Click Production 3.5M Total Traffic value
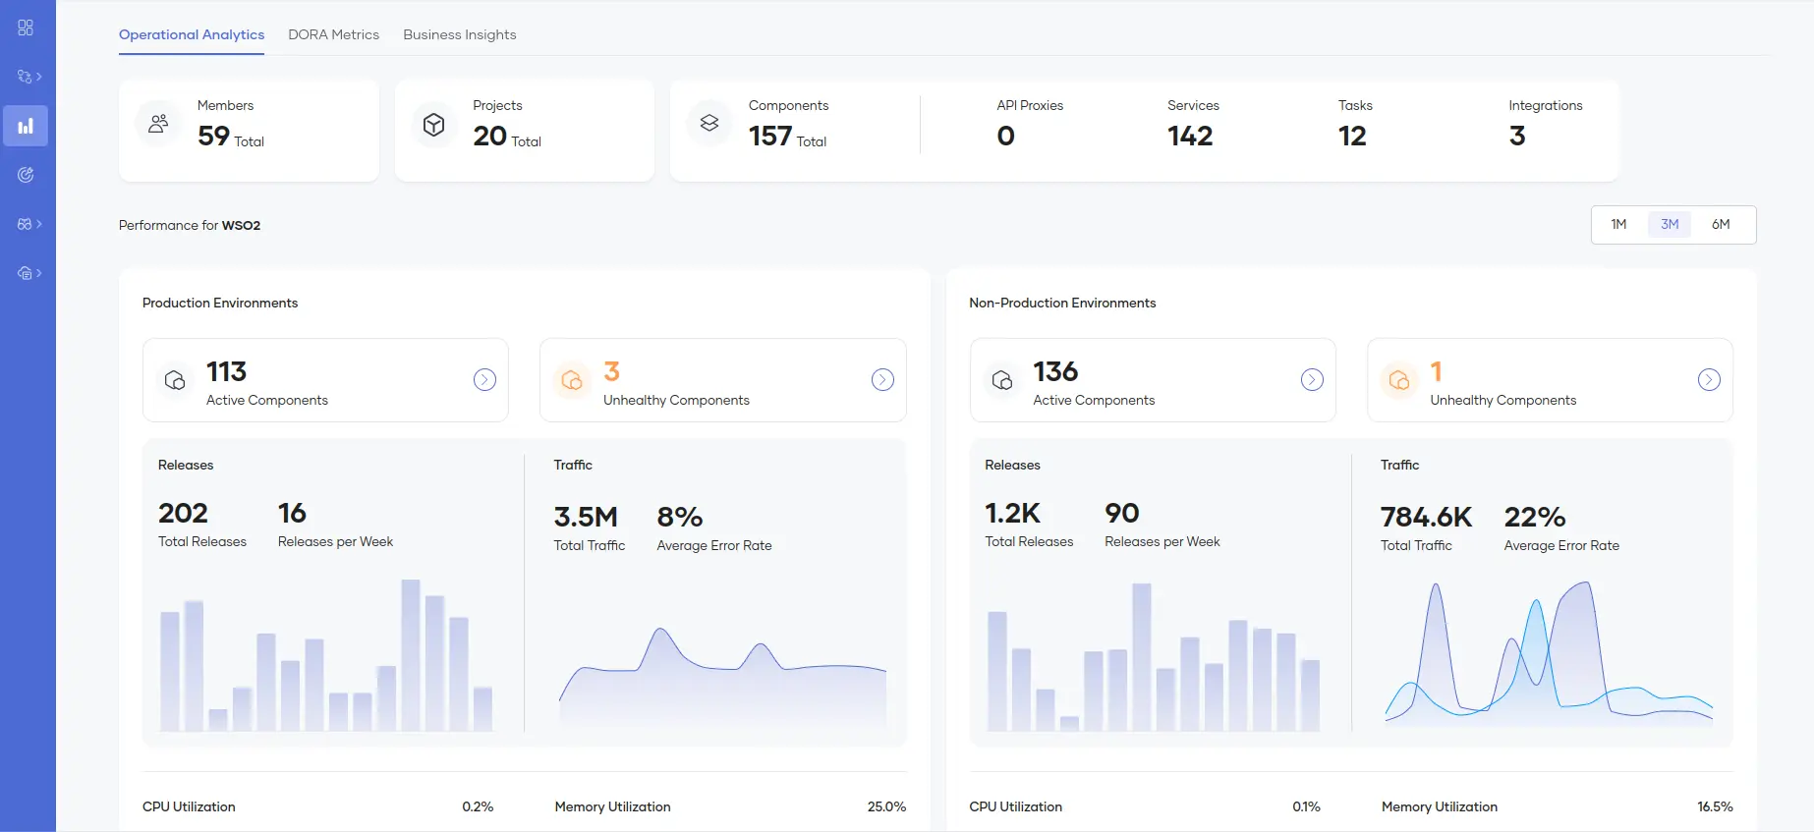The height and width of the screenshot is (832, 1814). tap(586, 517)
